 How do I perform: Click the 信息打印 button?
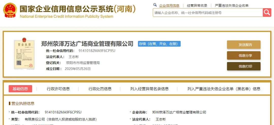click(x=244, y=66)
